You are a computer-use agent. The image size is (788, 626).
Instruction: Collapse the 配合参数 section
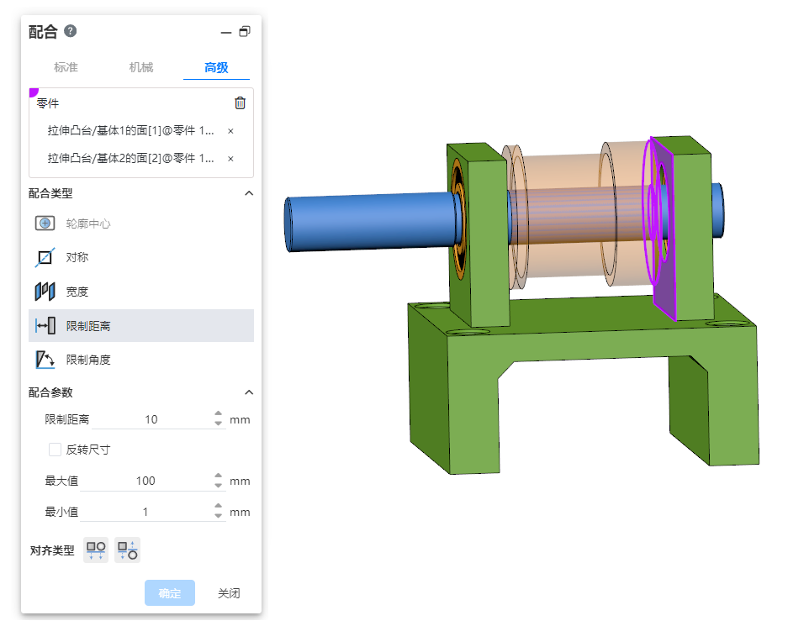coord(248,392)
